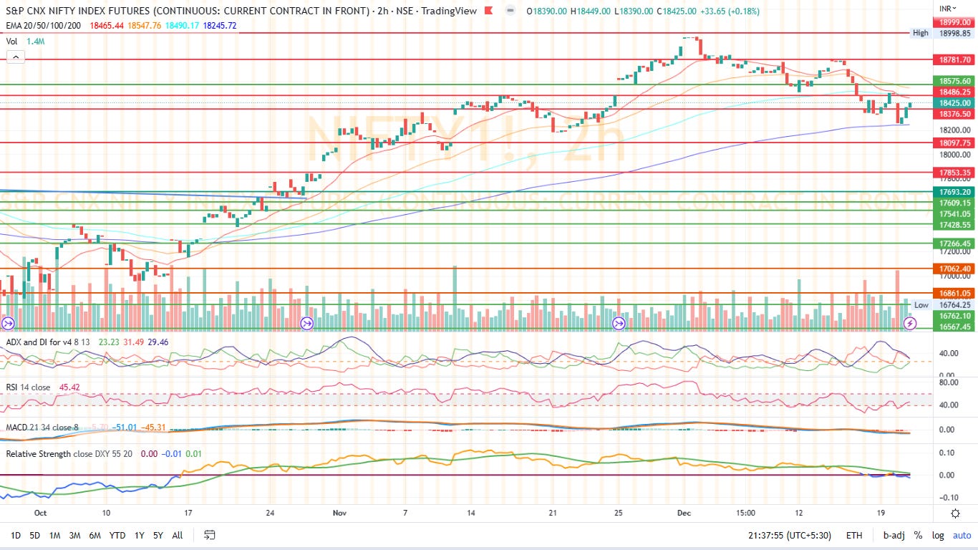Click the ADX and DI indicator legend
Screen dimensions: 978x550
[x=47, y=342]
